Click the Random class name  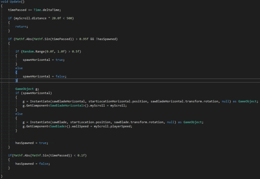point(29,51)
